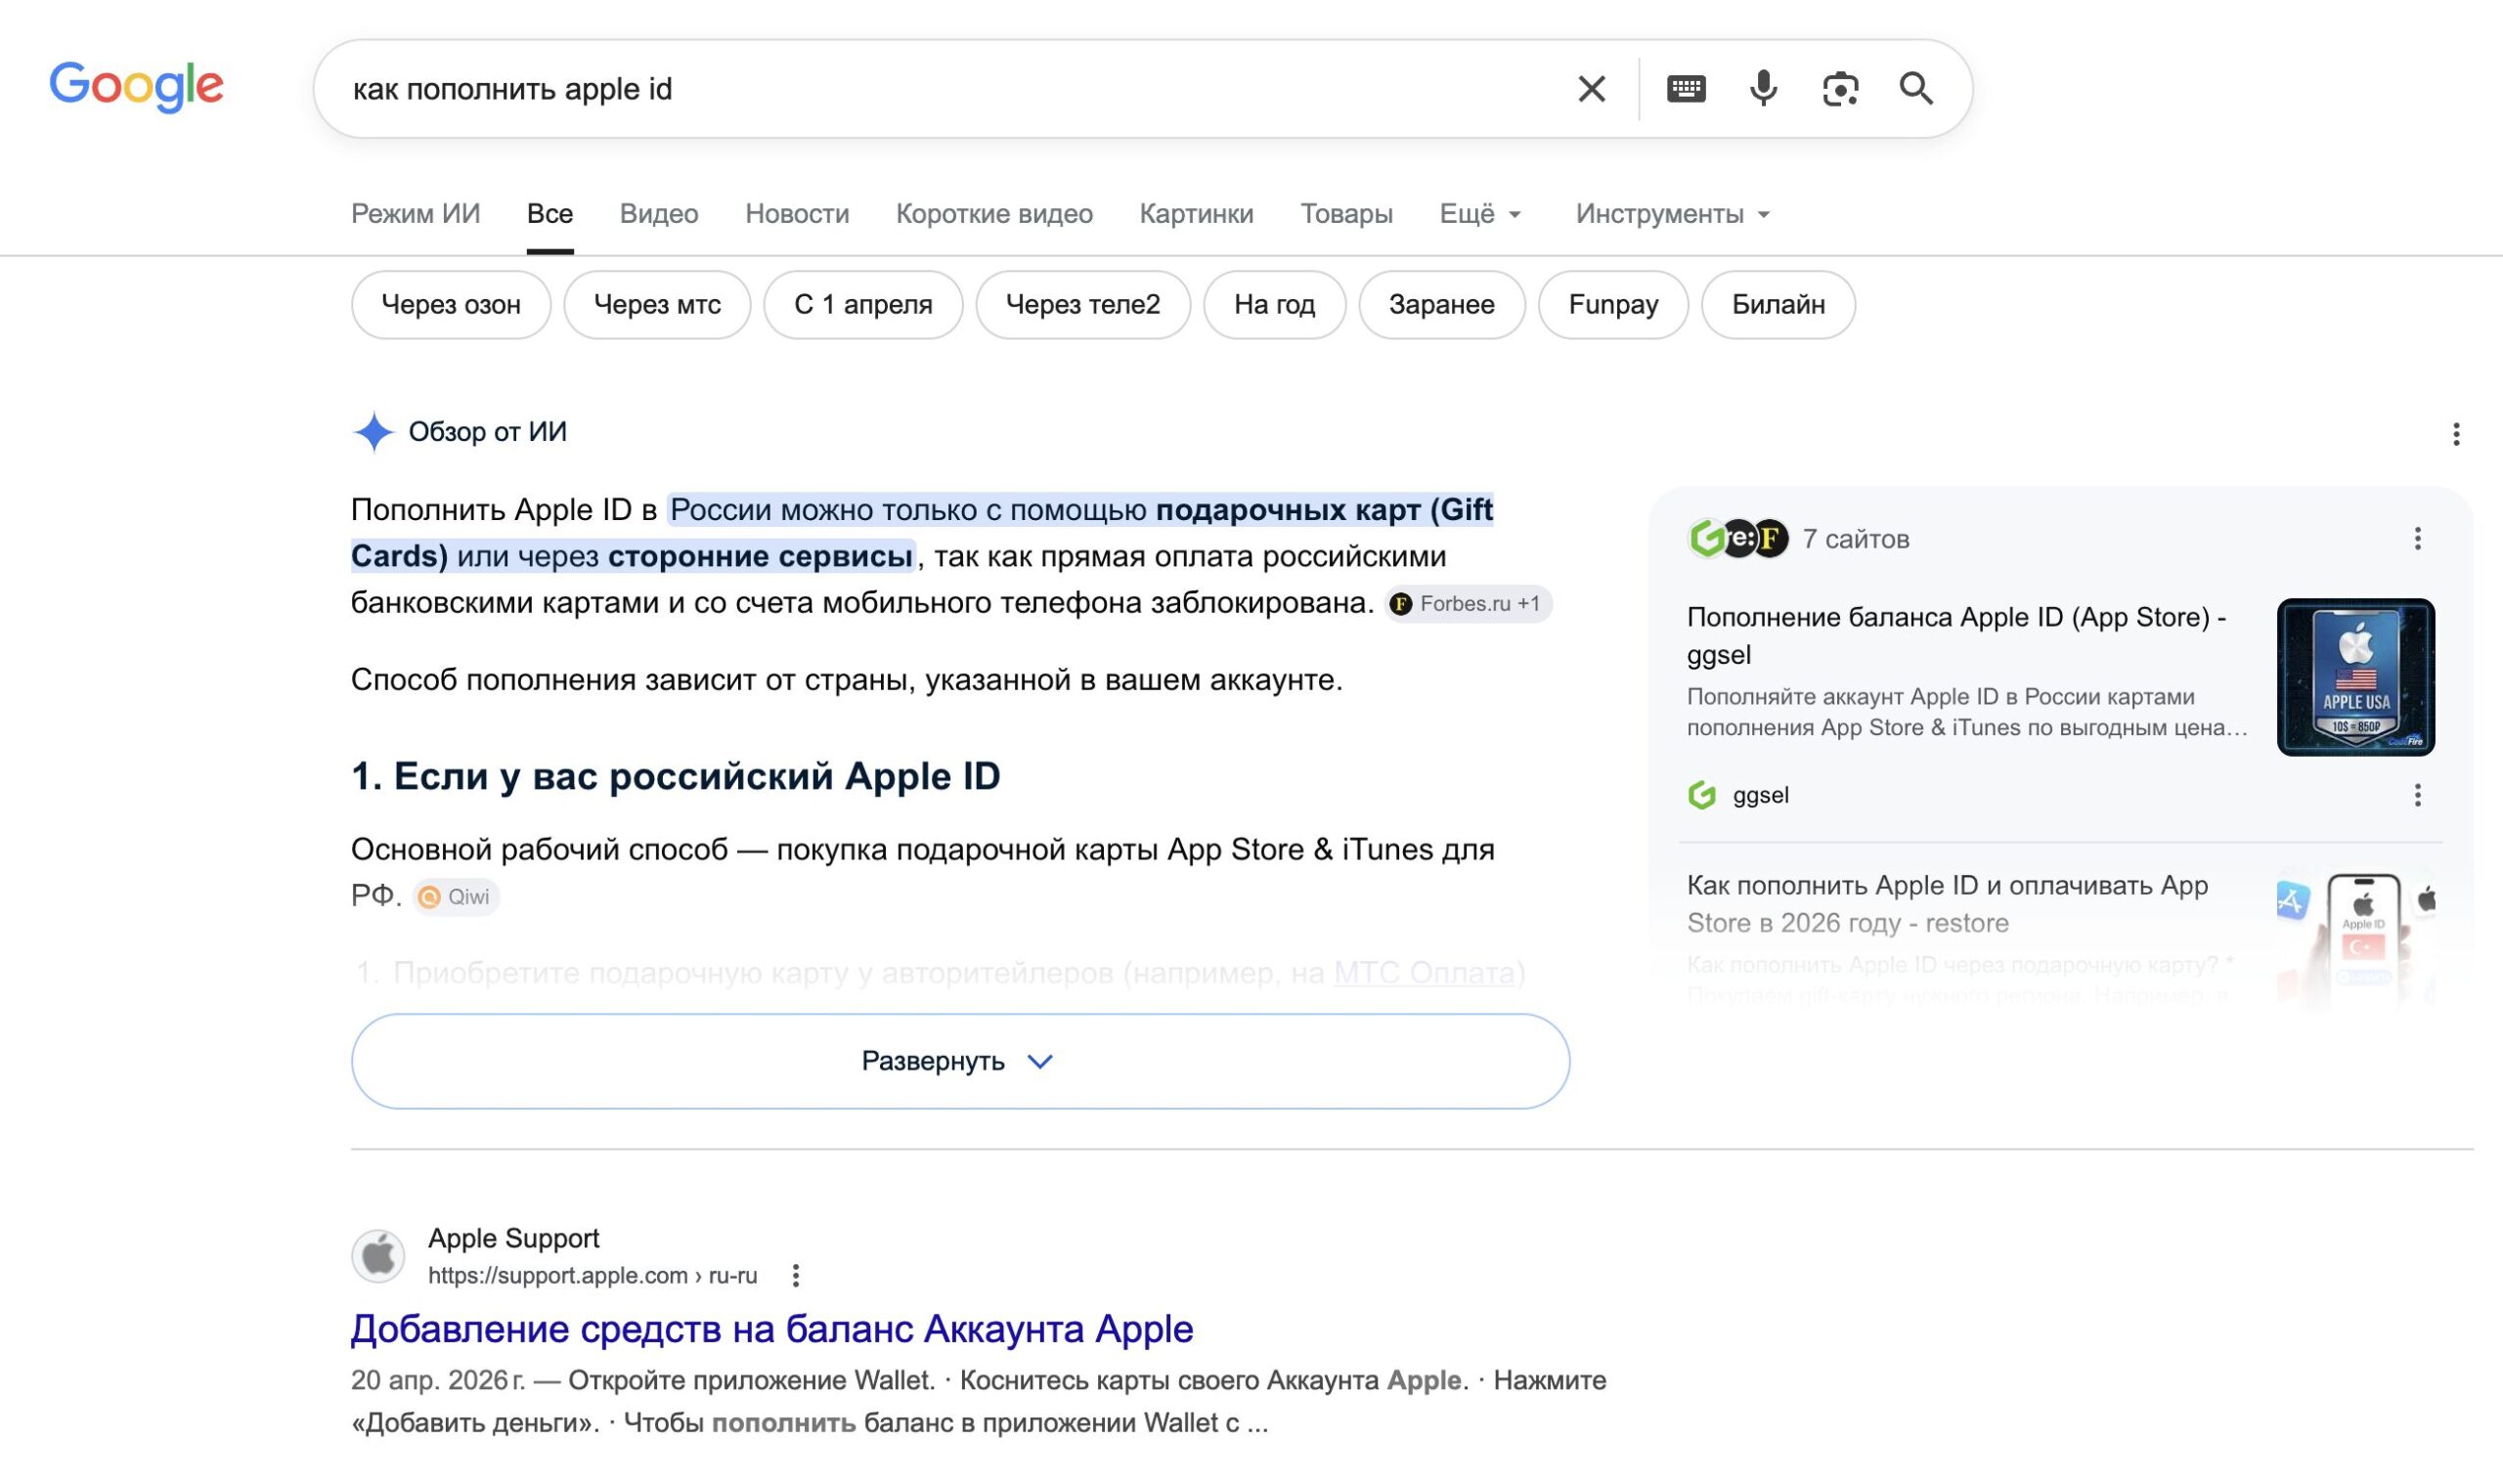Start voice search with microphone icon
The width and height of the screenshot is (2503, 1484).
tap(1763, 89)
